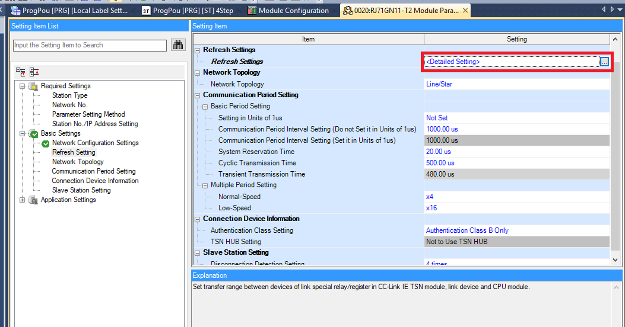625x327 pixels.
Task: Click RJ71GN11-T2 module parameter tab icon
Action: (347, 11)
